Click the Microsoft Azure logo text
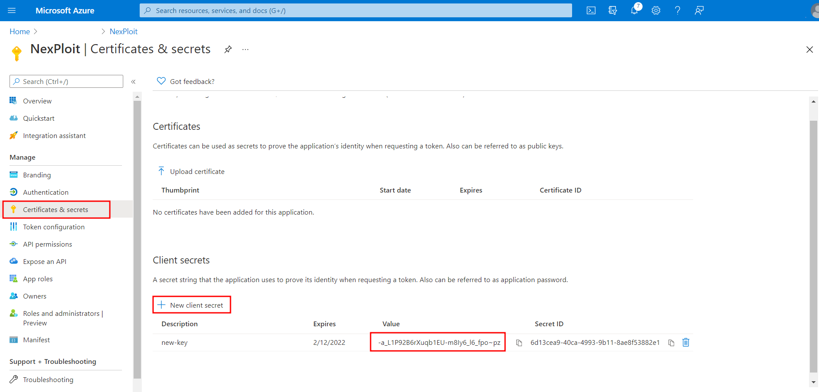819x392 pixels. (x=65, y=10)
